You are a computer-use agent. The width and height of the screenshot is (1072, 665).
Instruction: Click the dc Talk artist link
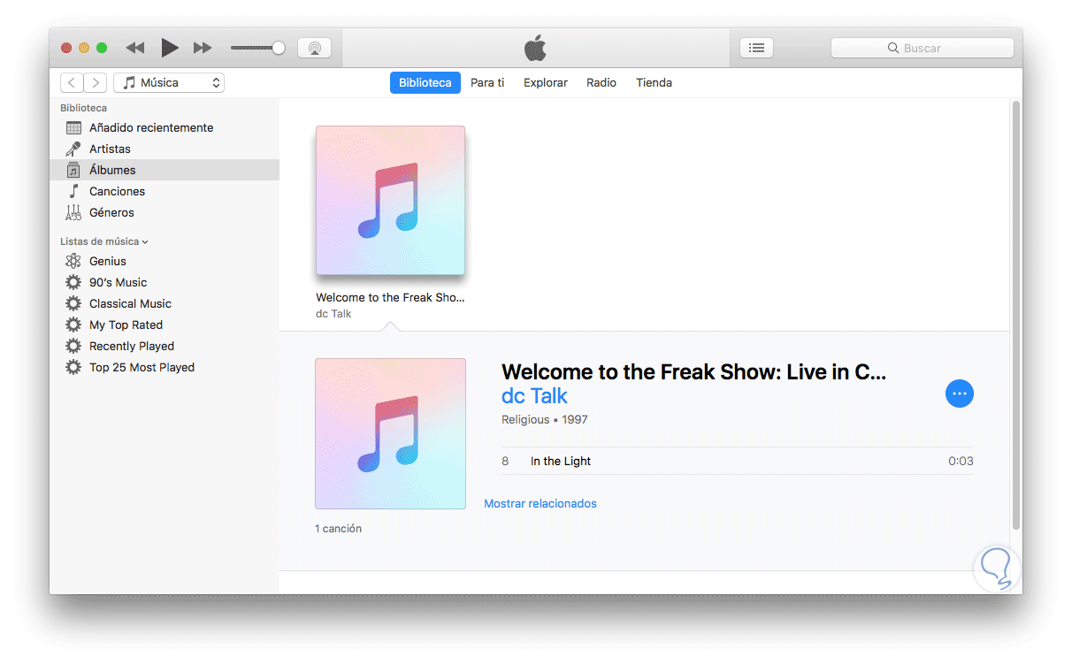(x=534, y=396)
